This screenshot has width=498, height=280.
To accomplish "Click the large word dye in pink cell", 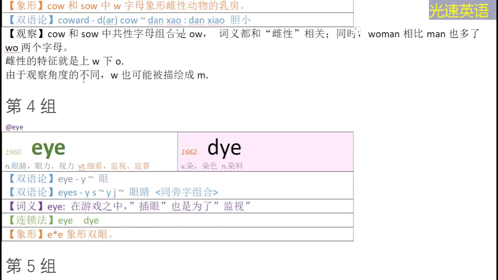I will click(224, 148).
